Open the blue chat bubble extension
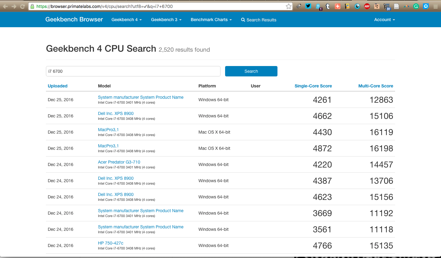 pos(426,6)
